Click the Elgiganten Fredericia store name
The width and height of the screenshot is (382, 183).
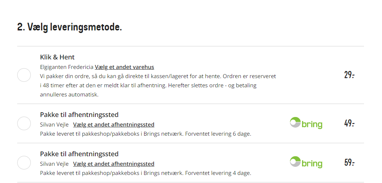point(66,67)
